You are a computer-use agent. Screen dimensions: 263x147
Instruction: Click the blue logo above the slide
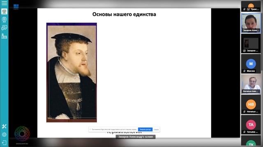click(x=16, y=7)
